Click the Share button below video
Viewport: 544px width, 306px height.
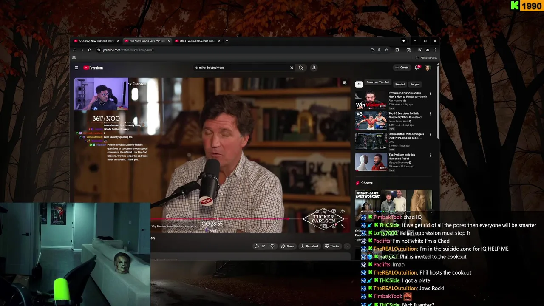(287, 246)
